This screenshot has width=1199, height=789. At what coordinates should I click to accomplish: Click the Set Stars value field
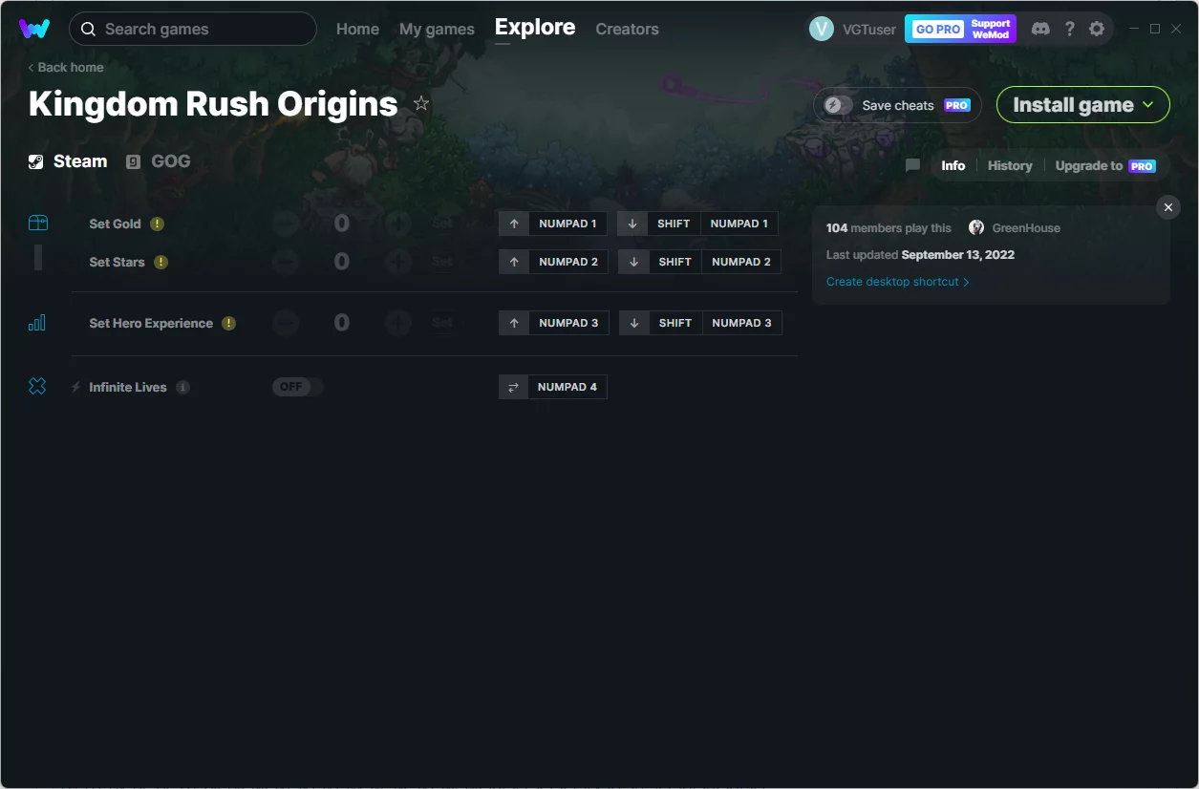pyautogui.click(x=342, y=262)
